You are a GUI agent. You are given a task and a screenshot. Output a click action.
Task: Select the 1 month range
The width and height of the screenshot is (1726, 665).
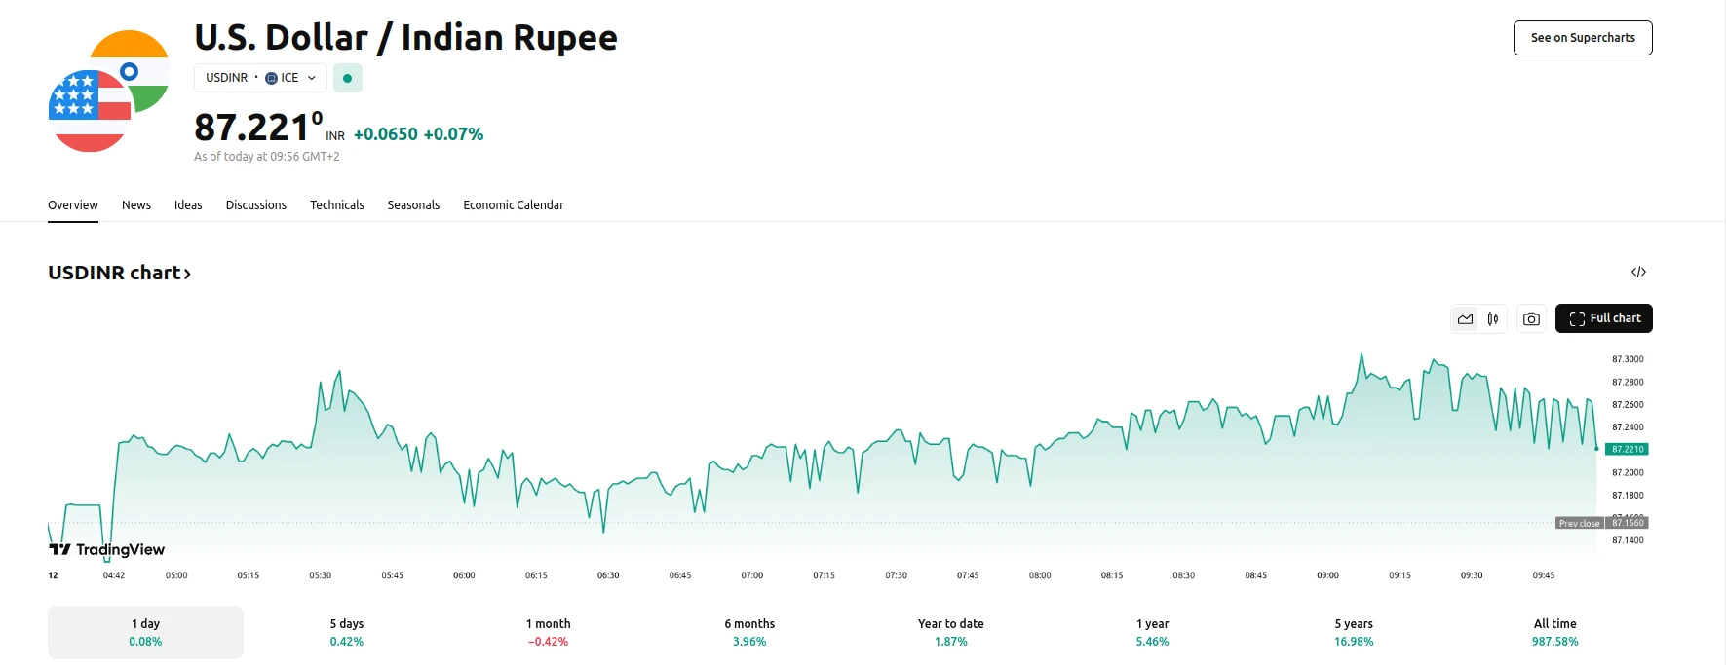coord(548,632)
